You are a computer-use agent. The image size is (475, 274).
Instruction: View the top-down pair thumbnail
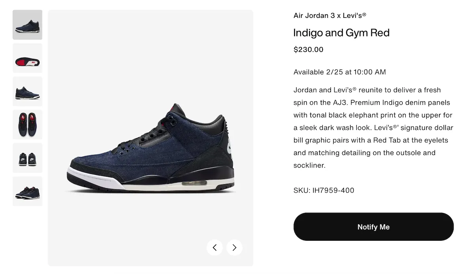27,125
